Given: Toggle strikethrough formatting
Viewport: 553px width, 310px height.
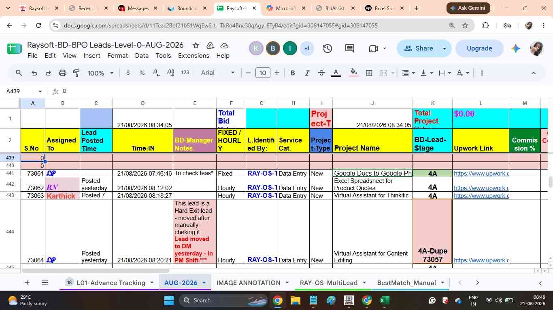Looking at the screenshot, I should 321,73.
